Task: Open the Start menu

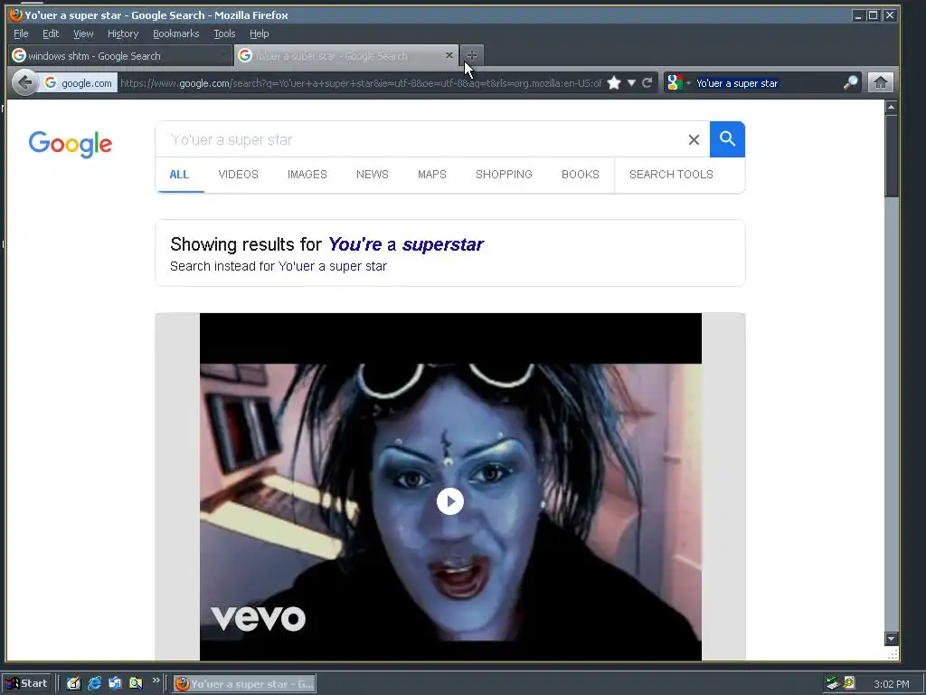Action: [x=27, y=683]
